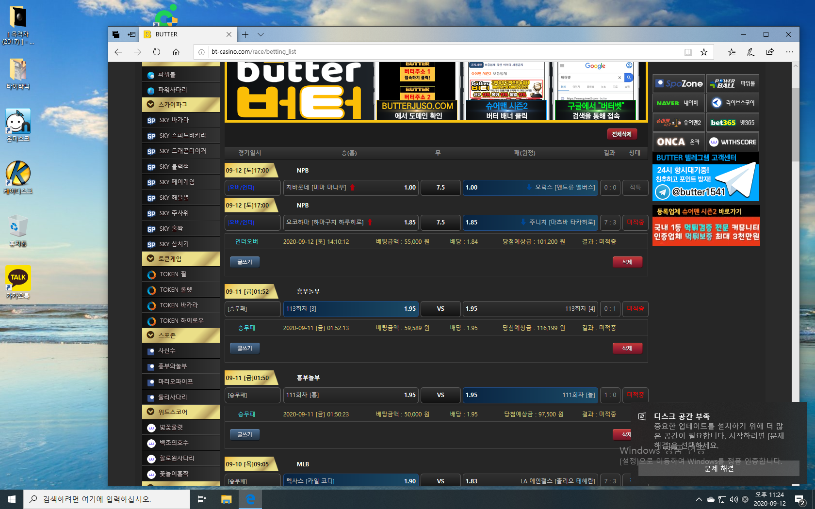Open the reading view icon
Image resolution: width=815 pixels, height=509 pixels.
tap(688, 52)
